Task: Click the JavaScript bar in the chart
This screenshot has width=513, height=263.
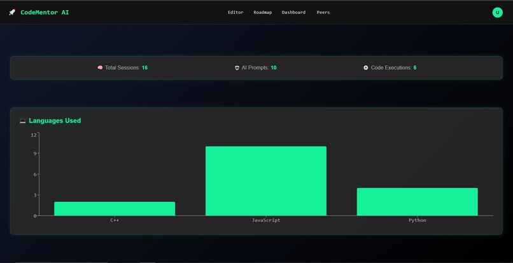Action: (x=266, y=181)
